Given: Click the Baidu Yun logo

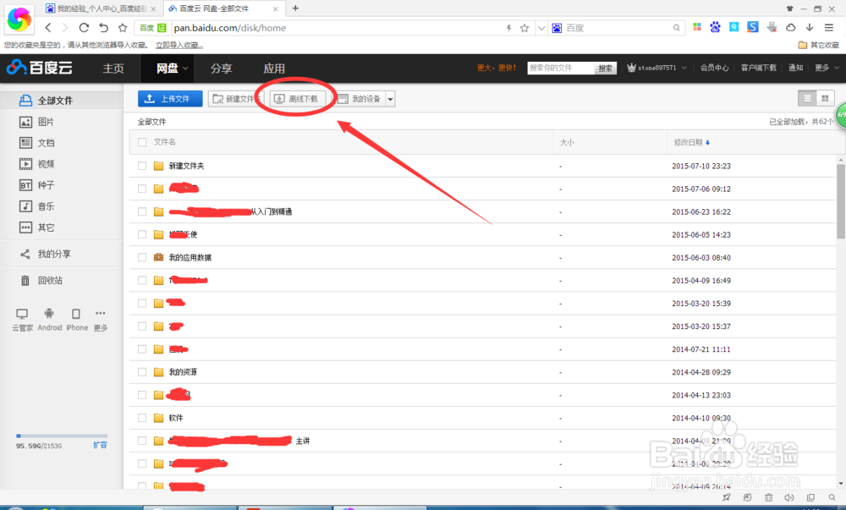Looking at the screenshot, I should (x=40, y=68).
